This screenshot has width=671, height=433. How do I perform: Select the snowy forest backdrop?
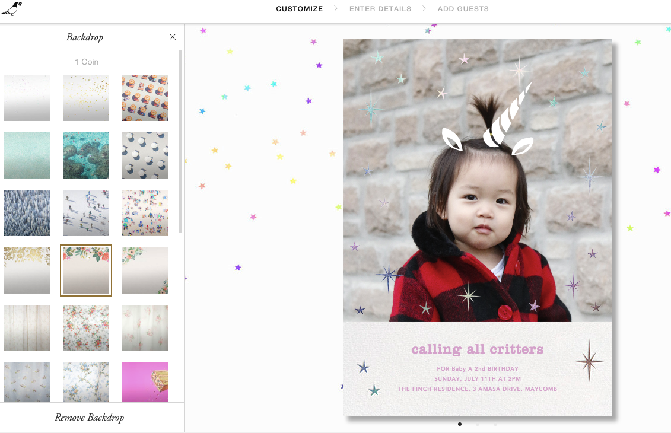click(x=27, y=213)
